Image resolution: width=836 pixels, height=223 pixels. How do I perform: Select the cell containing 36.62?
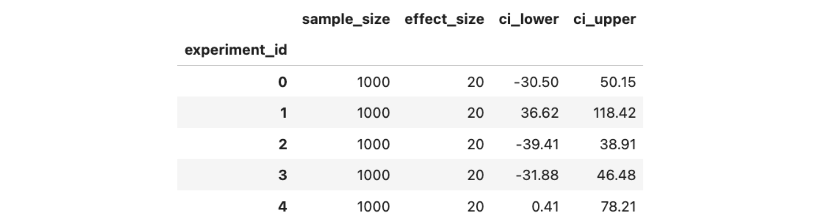[x=539, y=113]
